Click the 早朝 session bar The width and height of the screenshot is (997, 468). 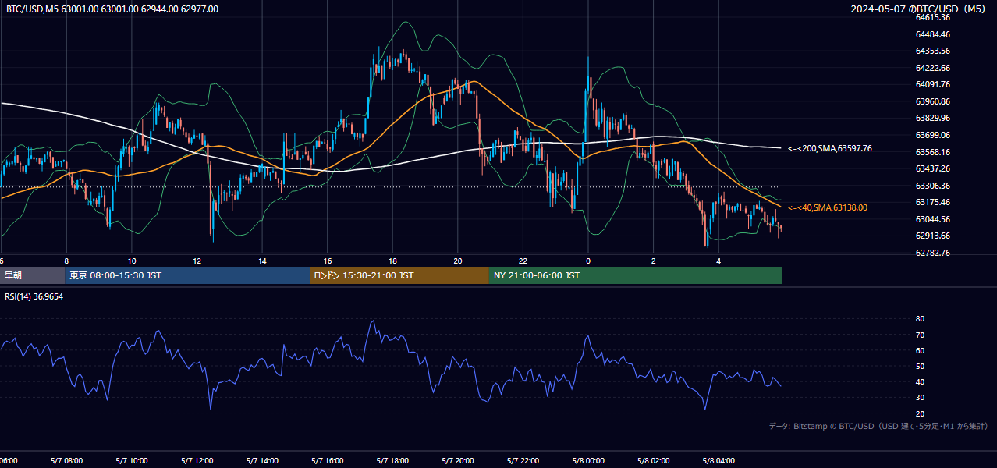point(32,275)
